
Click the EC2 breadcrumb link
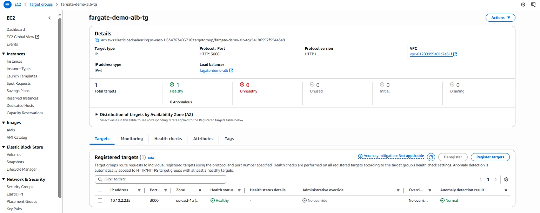point(18,5)
